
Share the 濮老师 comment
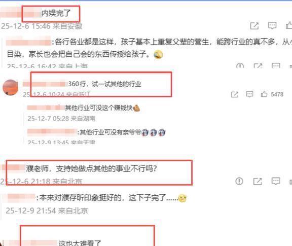(x=258, y=182)
